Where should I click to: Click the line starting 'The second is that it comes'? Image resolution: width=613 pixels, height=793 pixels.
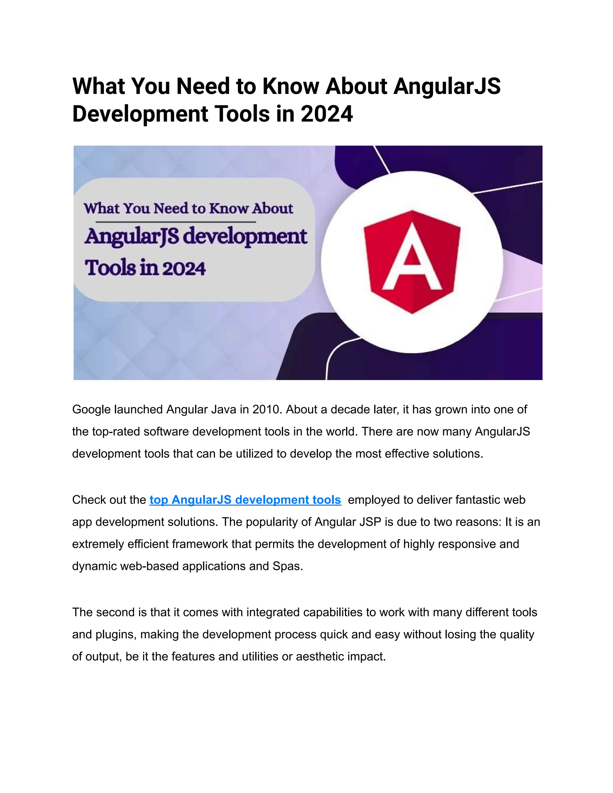(x=304, y=612)
